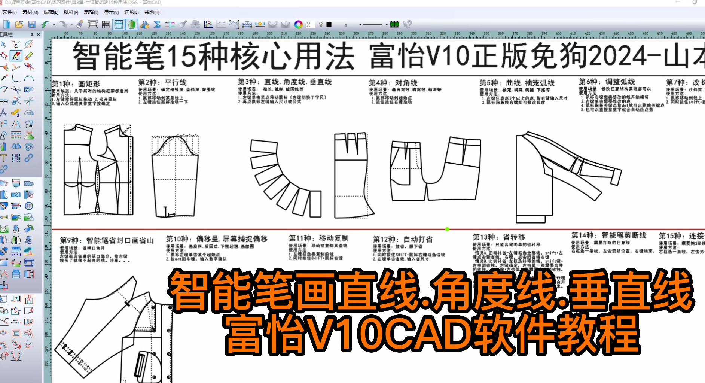Open the line width dropdown arrow

pyautogui.click(x=360, y=25)
